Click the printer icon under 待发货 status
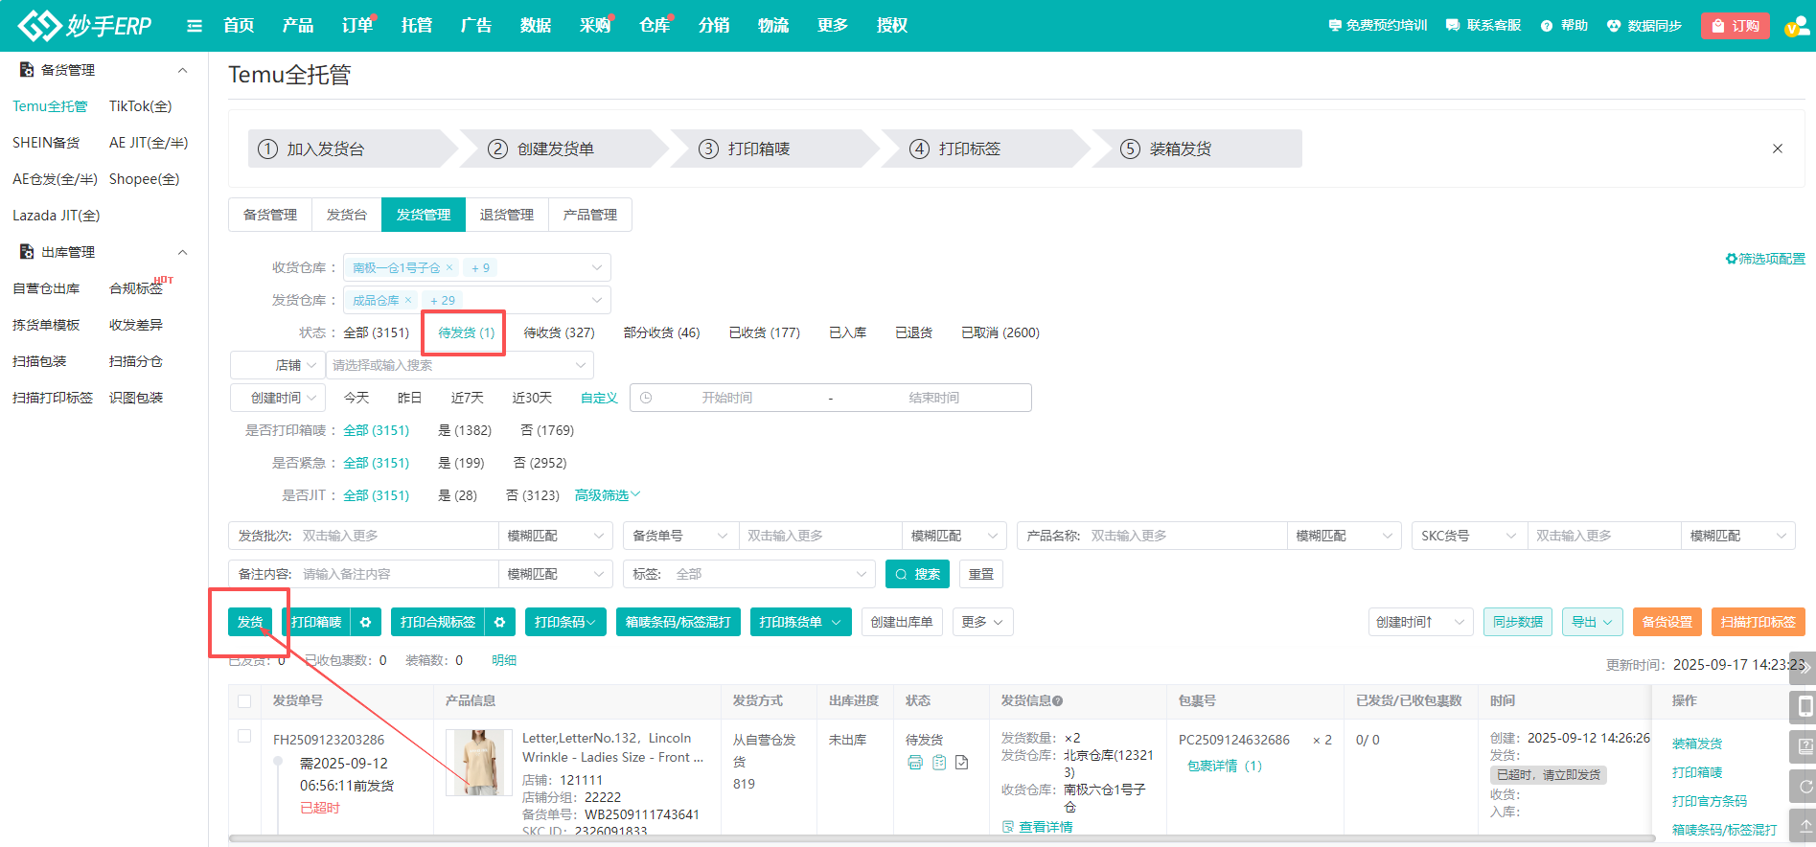 coord(915,763)
